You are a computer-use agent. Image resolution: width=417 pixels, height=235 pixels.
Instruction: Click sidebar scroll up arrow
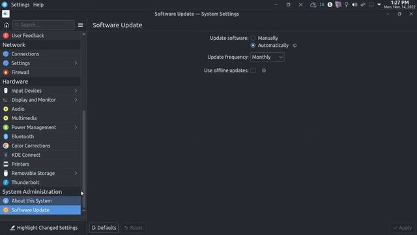[x=84, y=35]
